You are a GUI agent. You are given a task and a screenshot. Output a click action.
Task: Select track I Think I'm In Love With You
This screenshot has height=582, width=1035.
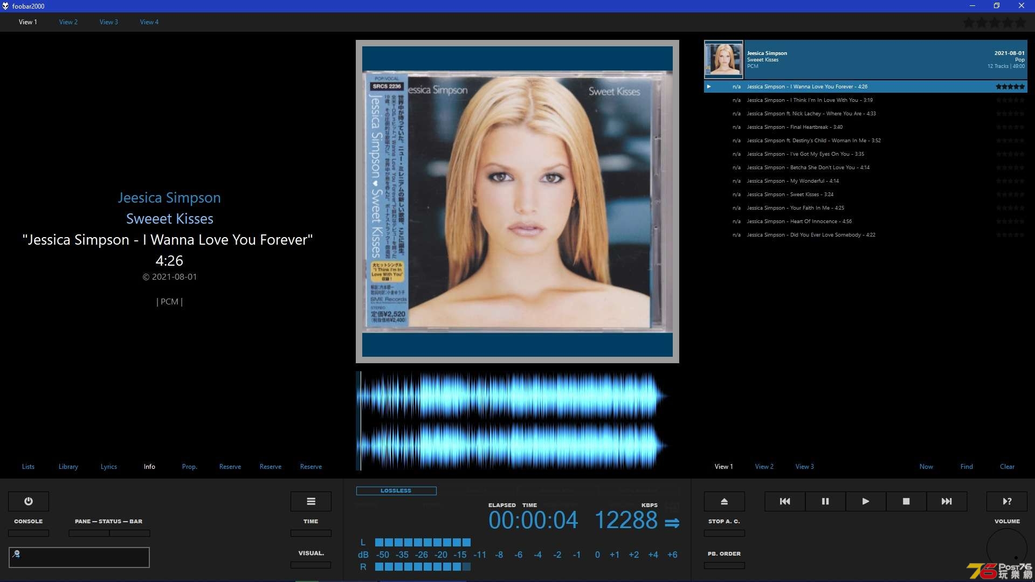coord(866,100)
